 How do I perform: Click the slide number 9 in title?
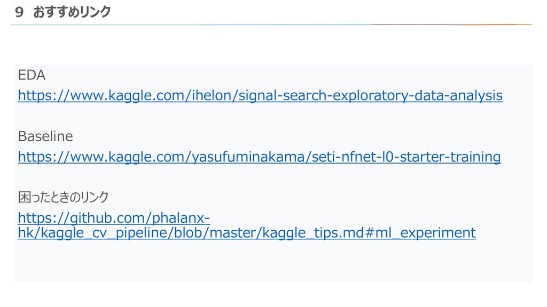[x=20, y=12]
